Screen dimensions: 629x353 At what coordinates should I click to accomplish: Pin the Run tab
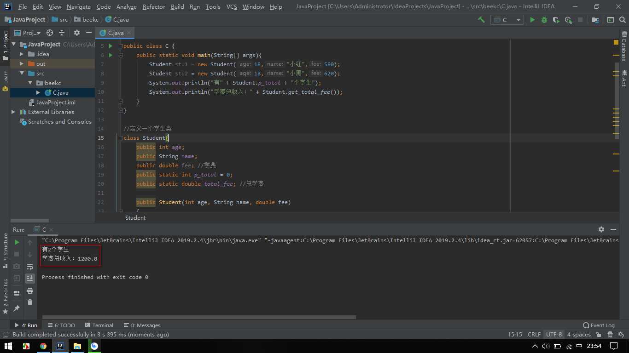[x=17, y=308]
